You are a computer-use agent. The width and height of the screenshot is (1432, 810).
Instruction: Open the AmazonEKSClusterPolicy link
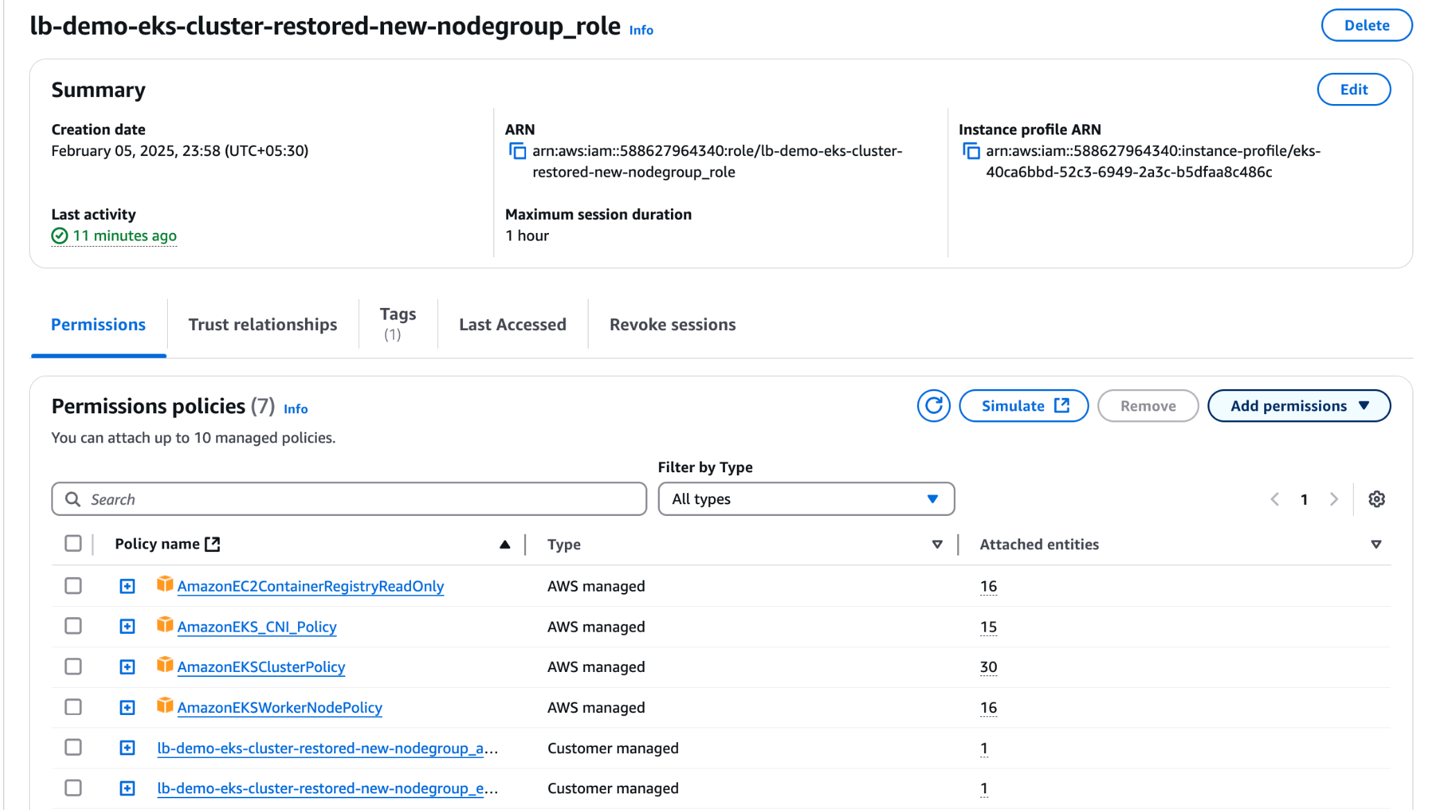[x=261, y=667]
